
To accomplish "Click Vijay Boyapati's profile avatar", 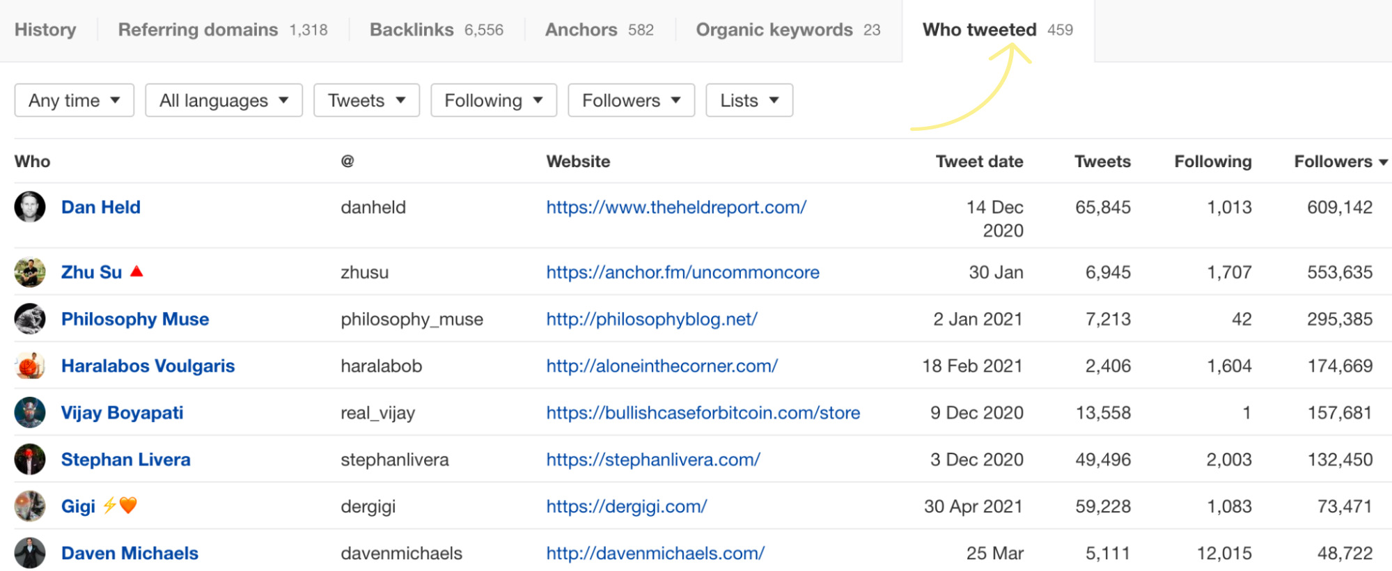I will (29, 412).
